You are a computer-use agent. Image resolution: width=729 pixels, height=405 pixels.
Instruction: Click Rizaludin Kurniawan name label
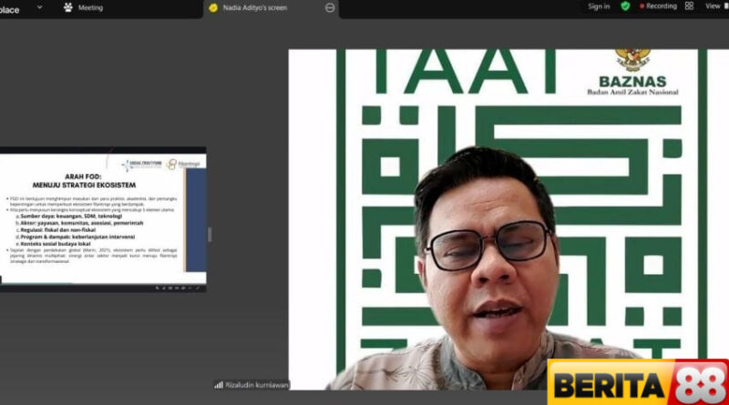click(257, 385)
